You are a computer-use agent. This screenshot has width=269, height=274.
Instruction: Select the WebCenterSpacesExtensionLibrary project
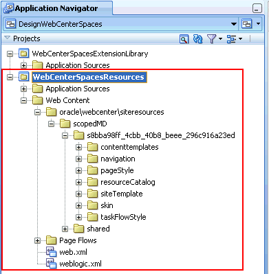click(90, 54)
